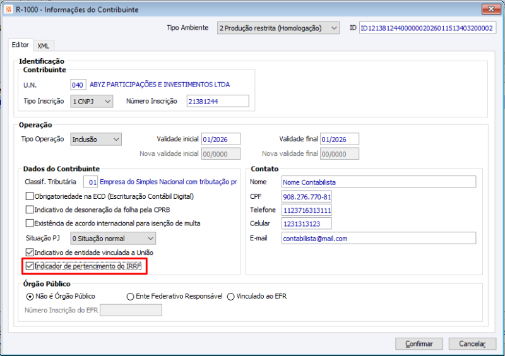
Task: Click ABYZ PARTICIPAÇÕES E INVESTIMENTOS LTDA text
Action: (160, 85)
